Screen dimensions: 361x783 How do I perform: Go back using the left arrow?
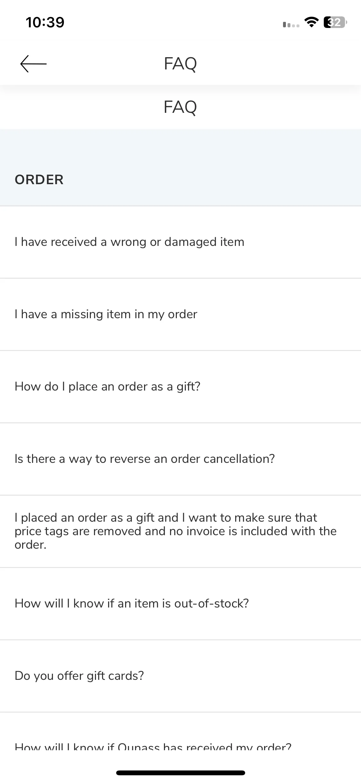pyautogui.click(x=33, y=64)
